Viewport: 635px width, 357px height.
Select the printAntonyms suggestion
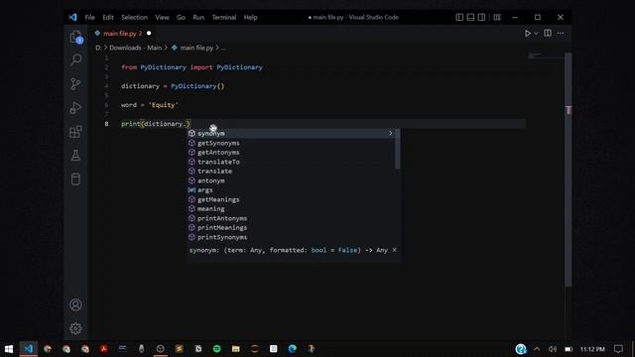click(x=291, y=218)
